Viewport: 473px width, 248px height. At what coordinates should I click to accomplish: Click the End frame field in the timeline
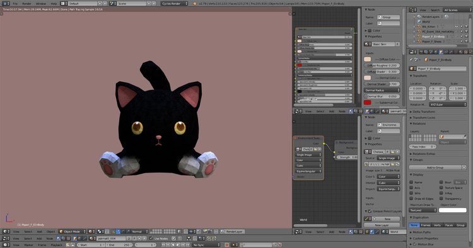tap(119, 245)
